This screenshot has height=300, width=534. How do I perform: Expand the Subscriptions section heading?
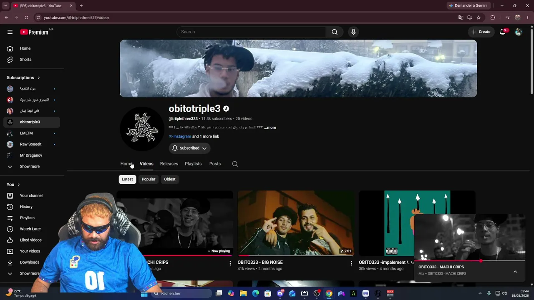pos(23,77)
